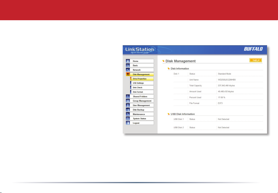Open Drive Properties submenu item
The height and width of the screenshot is (193, 278).
click(x=142, y=79)
